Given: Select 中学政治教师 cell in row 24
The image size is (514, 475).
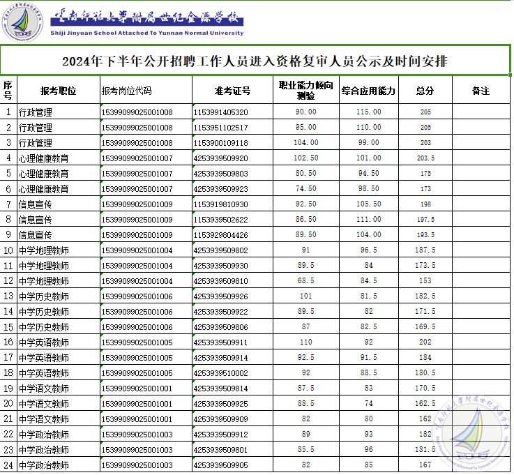Looking at the screenshot, I should pyautogui.click(x=44, y=465).
